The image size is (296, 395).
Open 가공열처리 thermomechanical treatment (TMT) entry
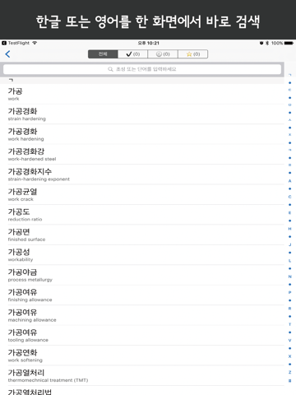[x=142, y=375]
